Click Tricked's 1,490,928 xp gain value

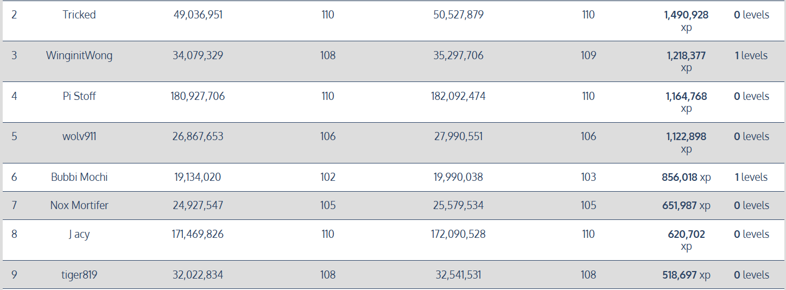[x=686, y=21]
